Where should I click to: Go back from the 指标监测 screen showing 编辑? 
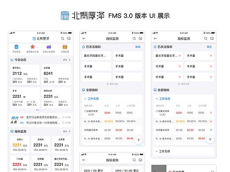click(84, 38)
